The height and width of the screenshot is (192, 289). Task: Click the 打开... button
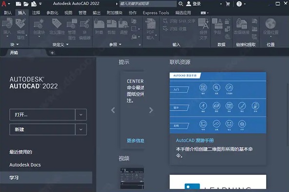pyautogui.click(x=42, y=115)
